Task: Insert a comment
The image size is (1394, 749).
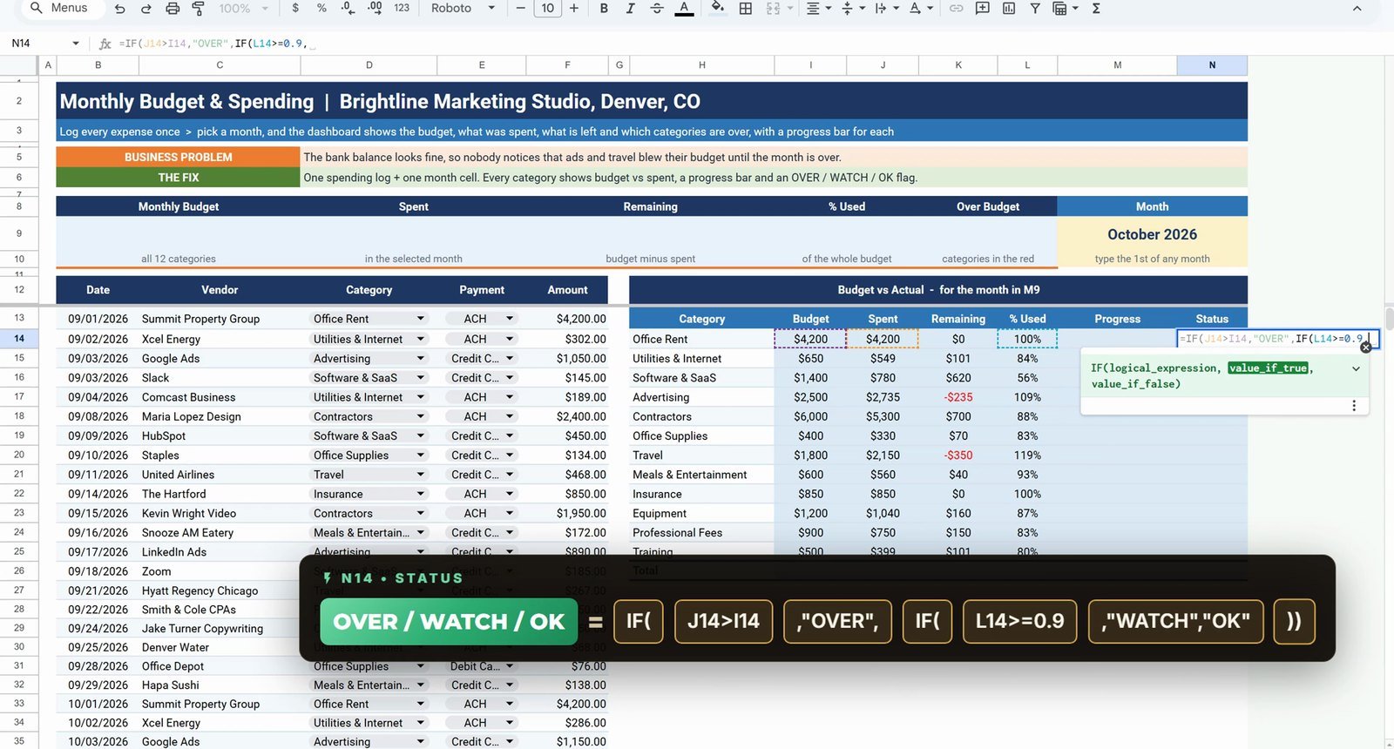Action: click(x=982, y=8)
